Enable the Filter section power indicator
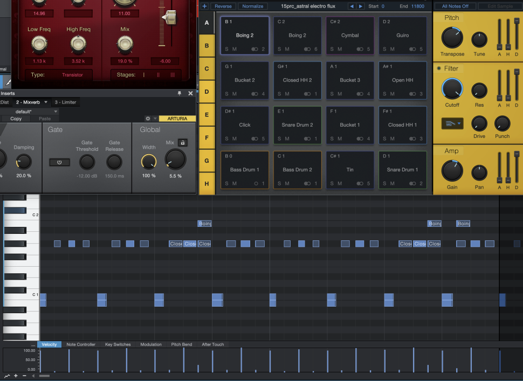The image size is (523, 381). pos(439,68)
